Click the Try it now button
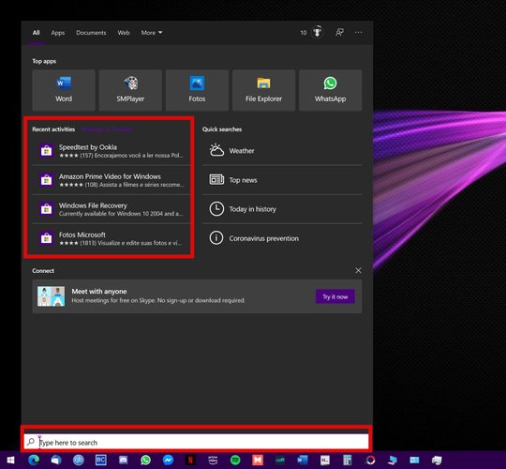Viewport: 506px width, 469px height. [335, 296]
